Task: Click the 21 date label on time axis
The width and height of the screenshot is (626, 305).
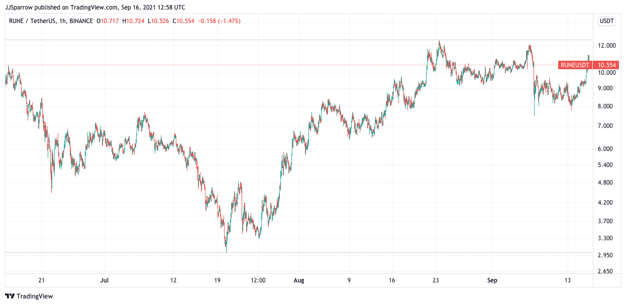Action: 42,280
